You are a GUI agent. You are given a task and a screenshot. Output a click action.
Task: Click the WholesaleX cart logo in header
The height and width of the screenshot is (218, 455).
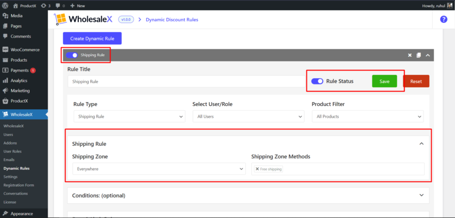coord(60,20)
